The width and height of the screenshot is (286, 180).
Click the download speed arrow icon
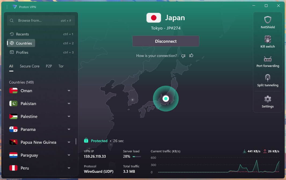[244, 151]
